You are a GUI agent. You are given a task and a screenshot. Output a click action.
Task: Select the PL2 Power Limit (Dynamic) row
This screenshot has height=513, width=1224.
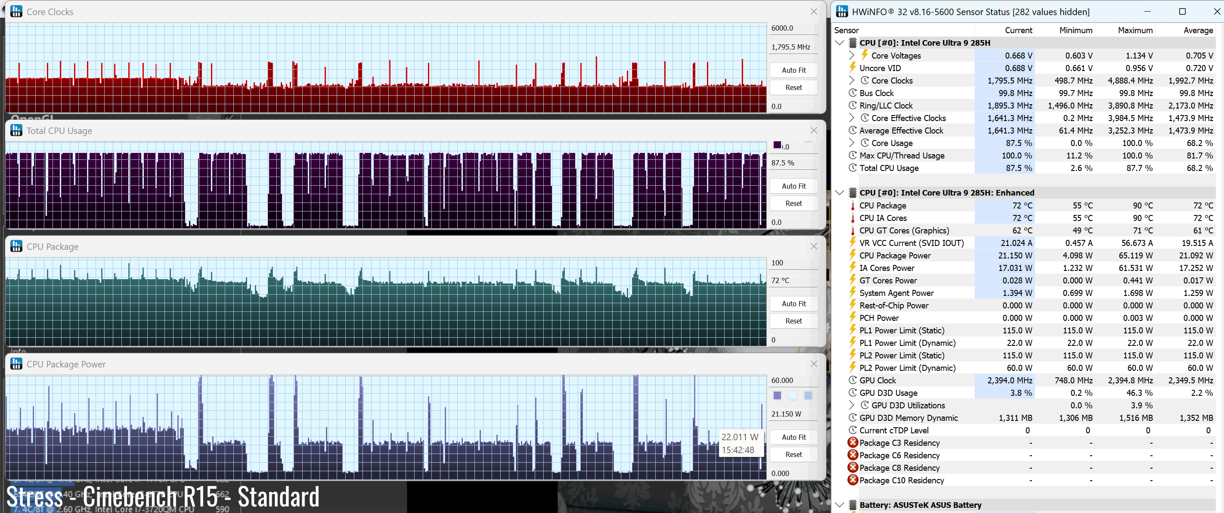(x=1024, y=367)
